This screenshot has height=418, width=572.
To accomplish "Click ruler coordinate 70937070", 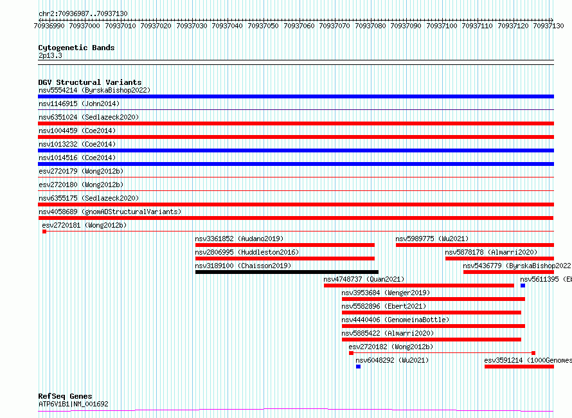I will pos(334,26).
